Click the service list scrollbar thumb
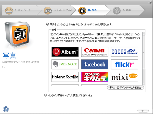 coord(144,52)
